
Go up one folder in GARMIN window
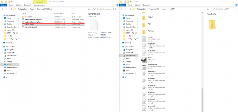130,9
